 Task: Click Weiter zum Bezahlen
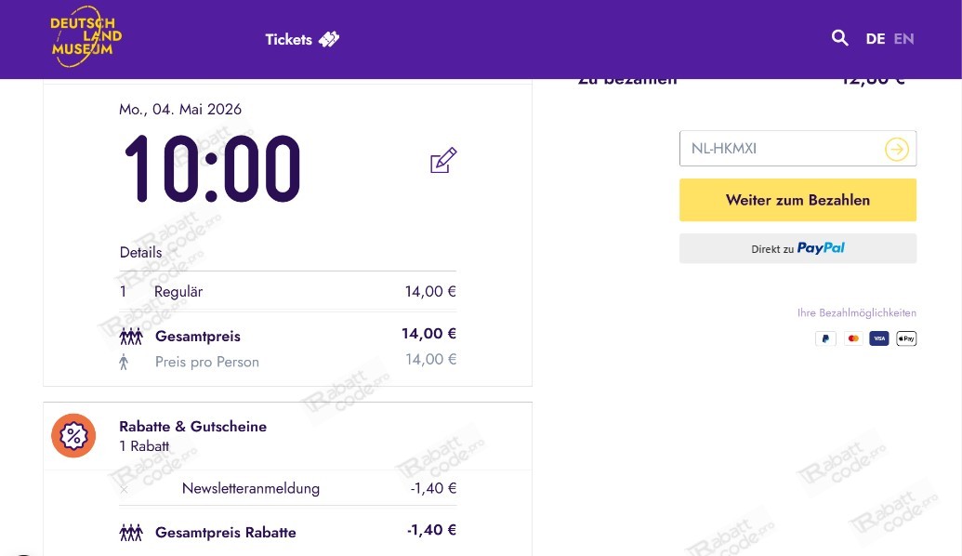797,200
